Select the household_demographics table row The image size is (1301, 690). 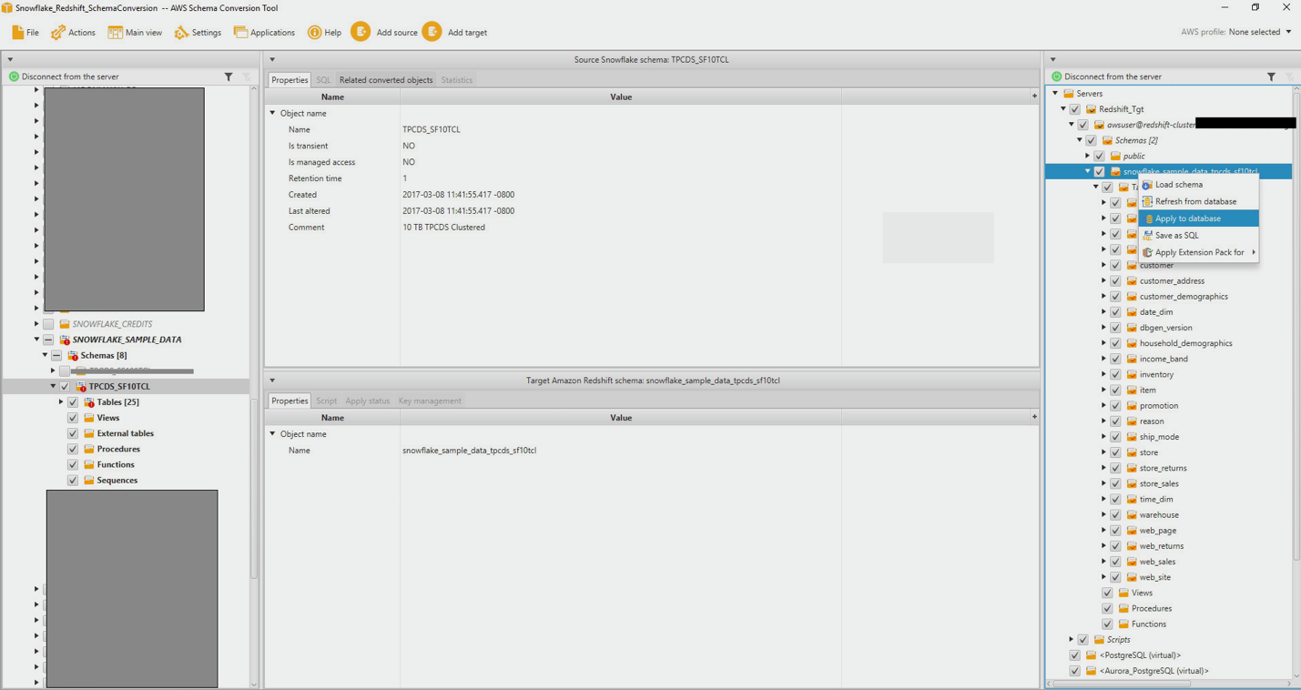1185,343
